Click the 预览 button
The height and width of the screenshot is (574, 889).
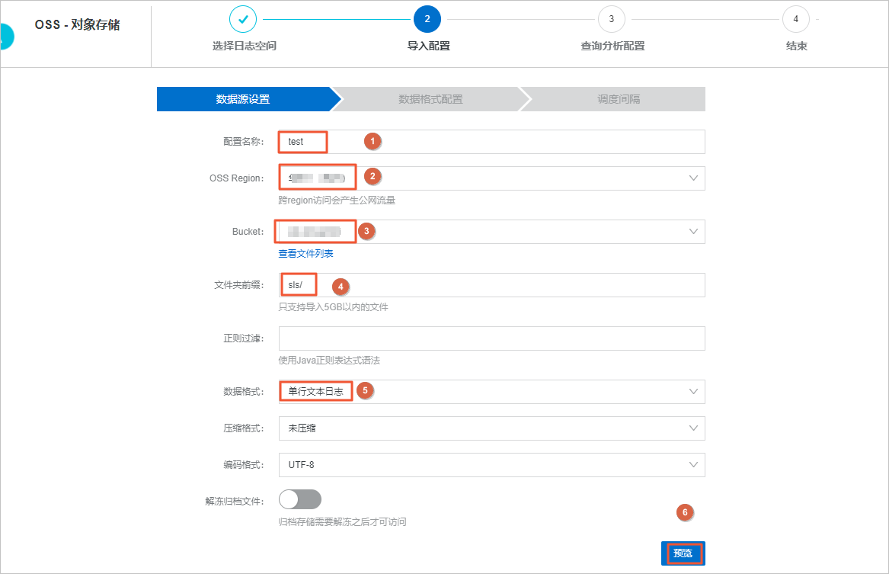(683, 553)
